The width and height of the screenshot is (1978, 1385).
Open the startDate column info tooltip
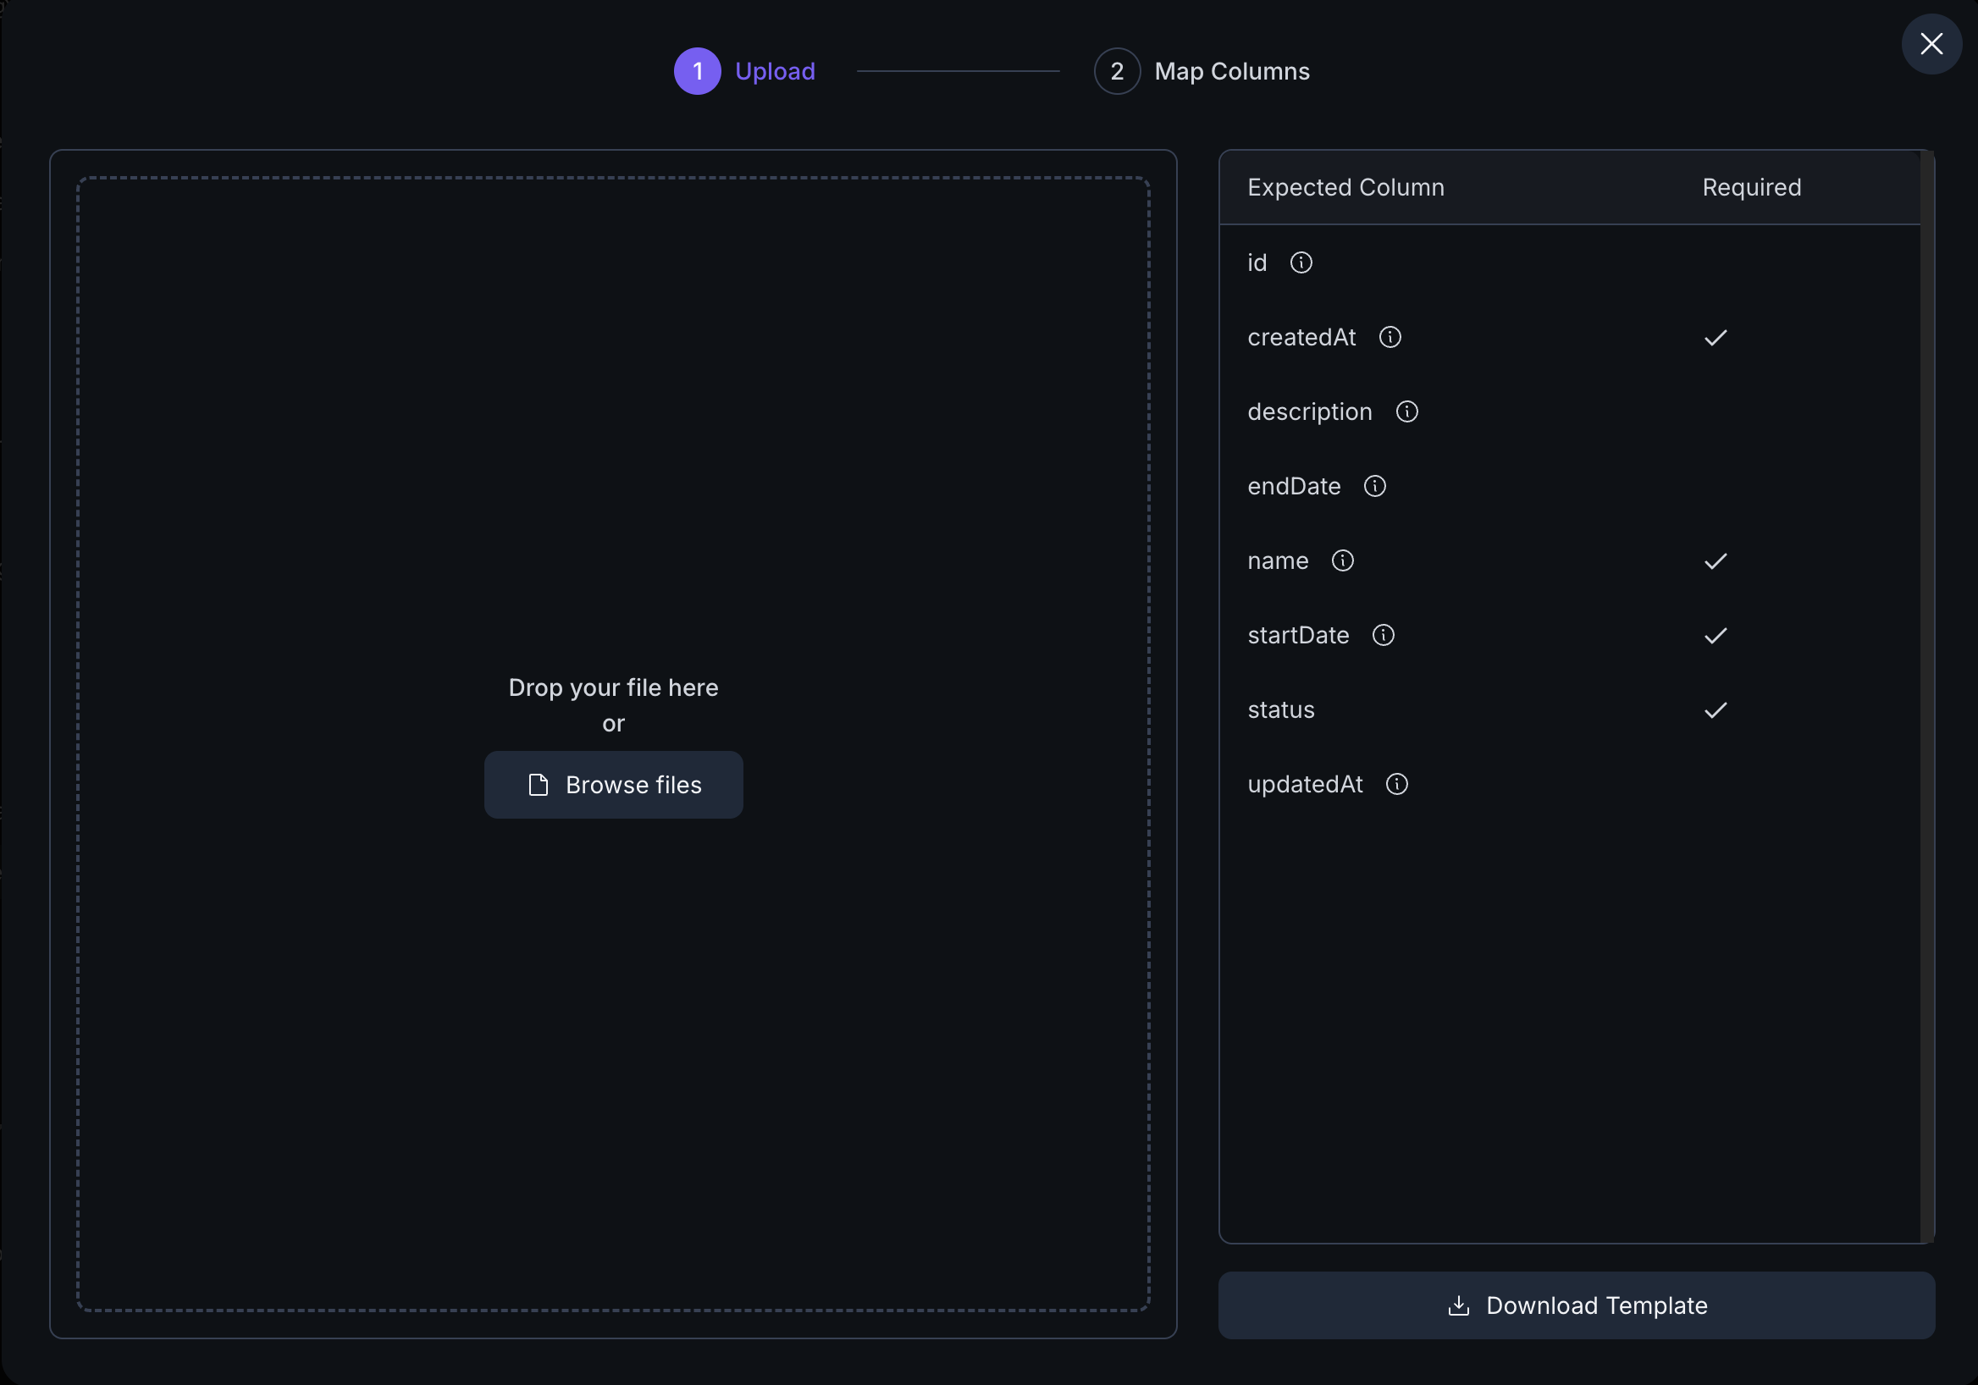pos(1384,635)
